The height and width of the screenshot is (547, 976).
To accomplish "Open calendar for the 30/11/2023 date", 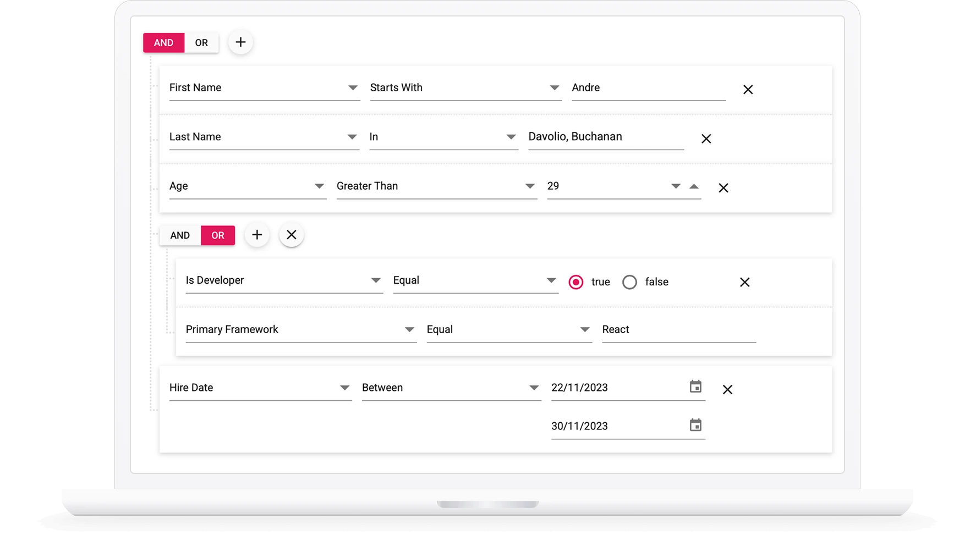I will click(695, 426).
